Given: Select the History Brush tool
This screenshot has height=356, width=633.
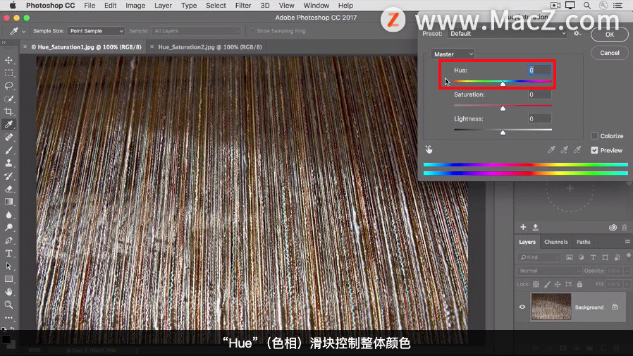Looking at the screenshot, I should point(8,176).
